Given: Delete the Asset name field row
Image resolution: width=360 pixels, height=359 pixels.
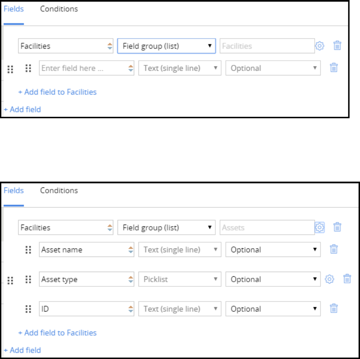Looking at the screenshot, I should 334,250.
